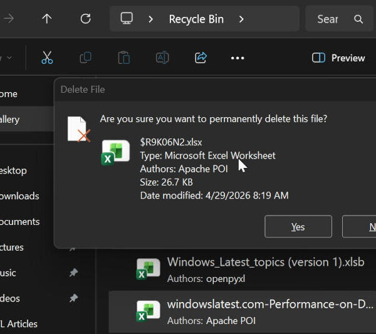Click the Copy icon in the toolbar
The image size is (376, 334).
coord(86,58)
